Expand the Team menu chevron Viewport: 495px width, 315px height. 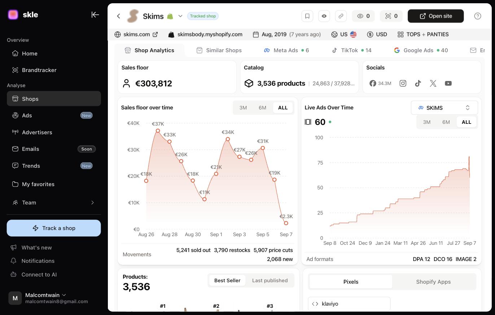[92, 203]
